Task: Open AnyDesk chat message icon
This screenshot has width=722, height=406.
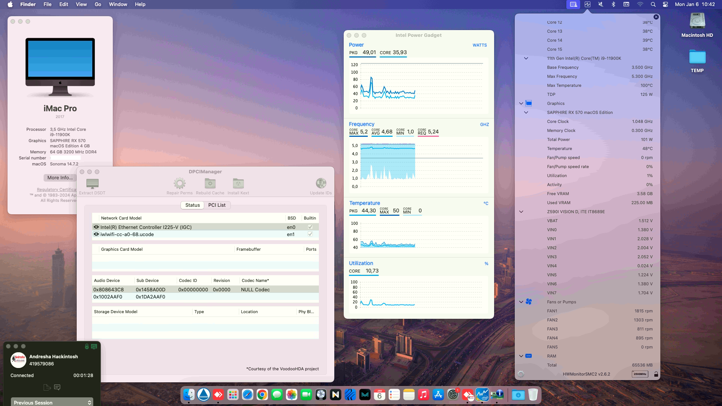Action: 57,387
